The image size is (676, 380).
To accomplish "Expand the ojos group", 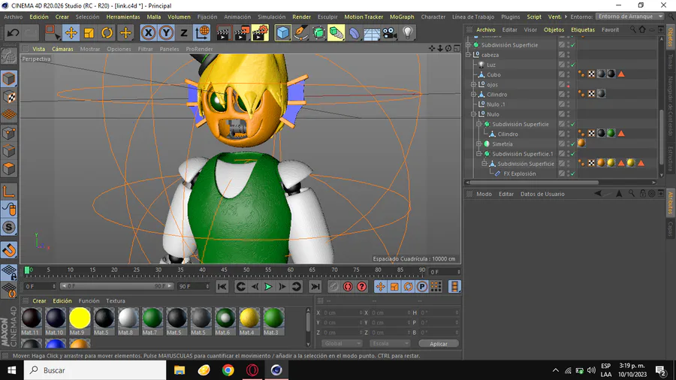I will click(x=474, y=84).
